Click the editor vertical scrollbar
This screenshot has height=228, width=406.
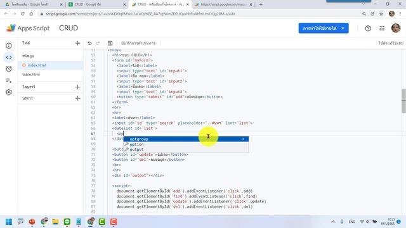point(403,101)
